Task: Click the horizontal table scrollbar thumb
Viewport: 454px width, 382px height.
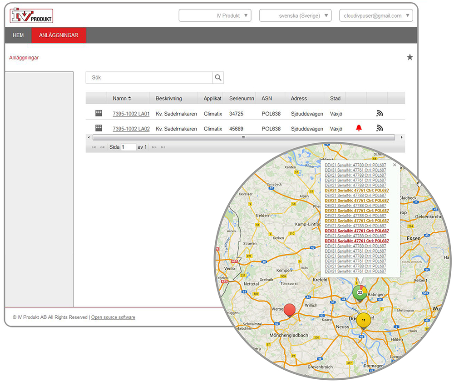Action: pyautogui.click(x=243, y=137)
